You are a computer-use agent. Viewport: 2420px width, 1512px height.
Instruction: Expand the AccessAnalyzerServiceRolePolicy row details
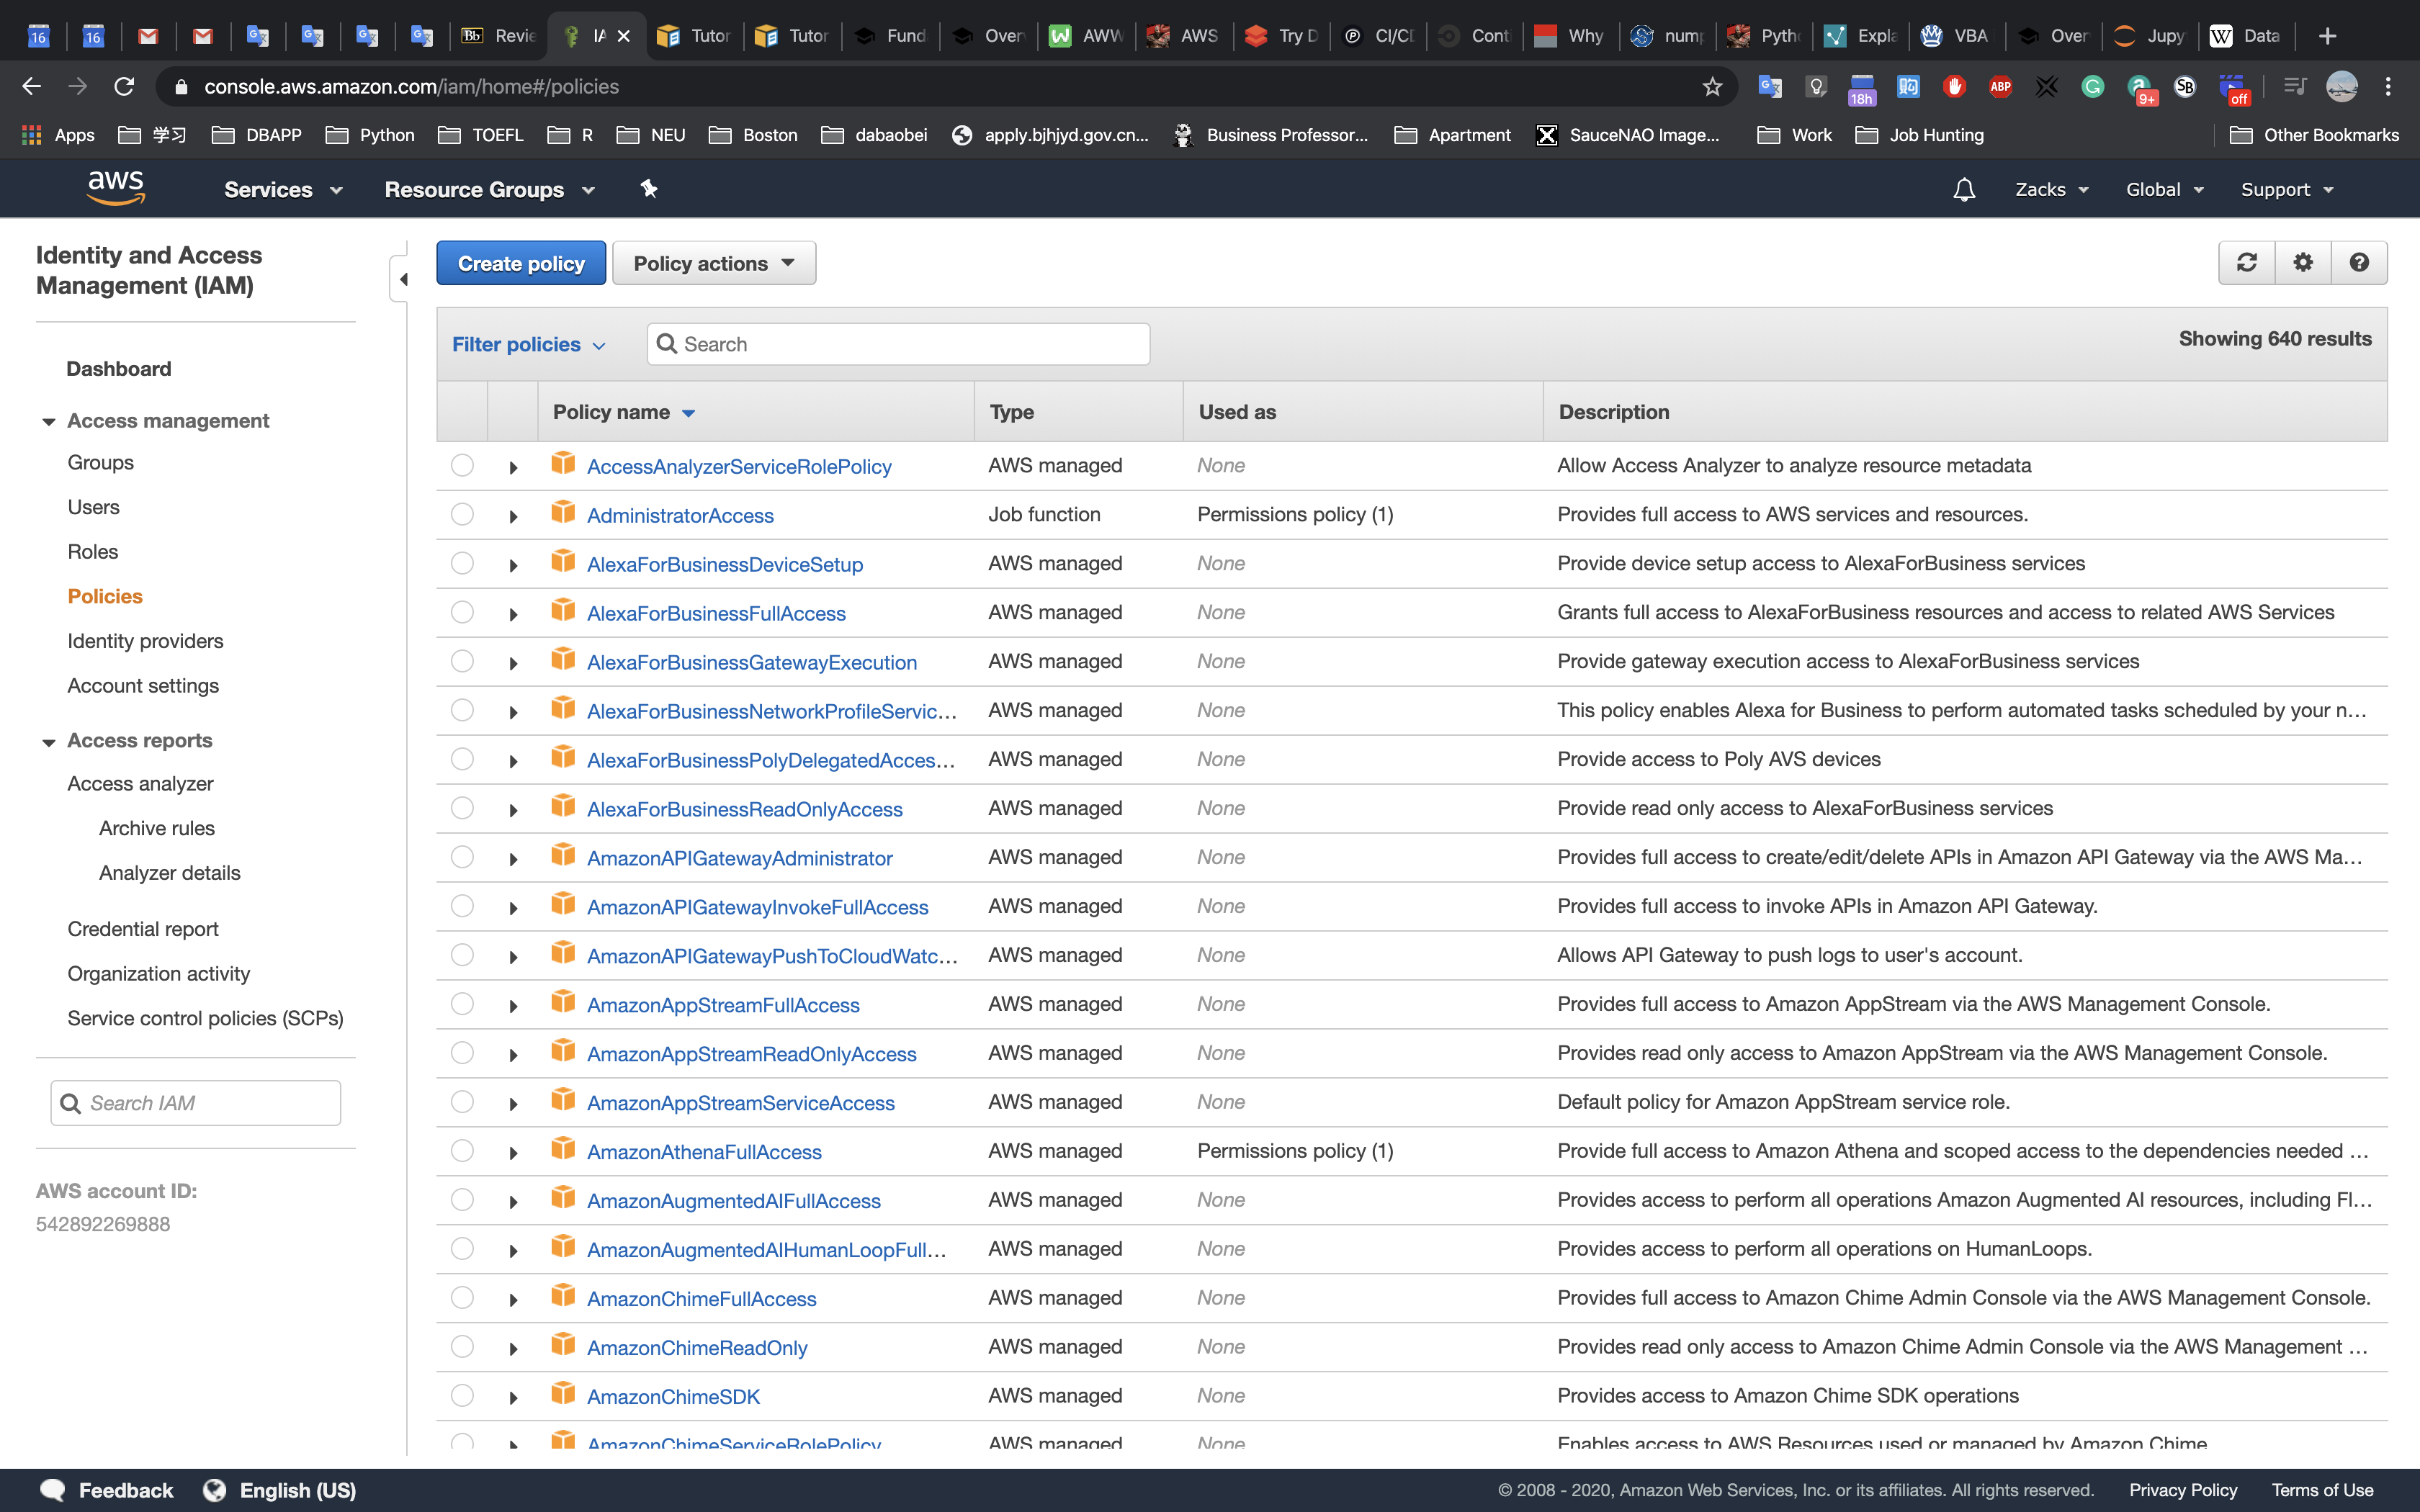click(513, 467)
